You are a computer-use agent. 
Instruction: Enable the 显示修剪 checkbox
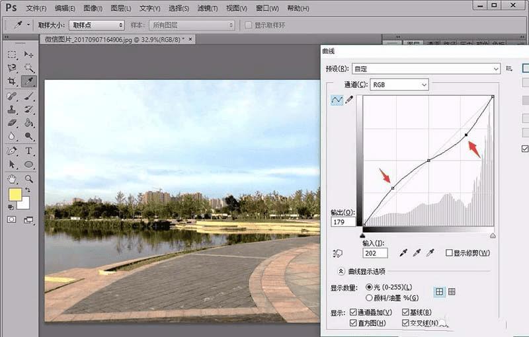(x=450, y=253)
